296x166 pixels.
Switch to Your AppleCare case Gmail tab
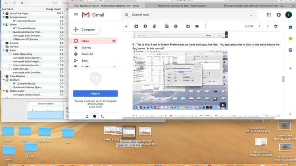pos(106,6)
